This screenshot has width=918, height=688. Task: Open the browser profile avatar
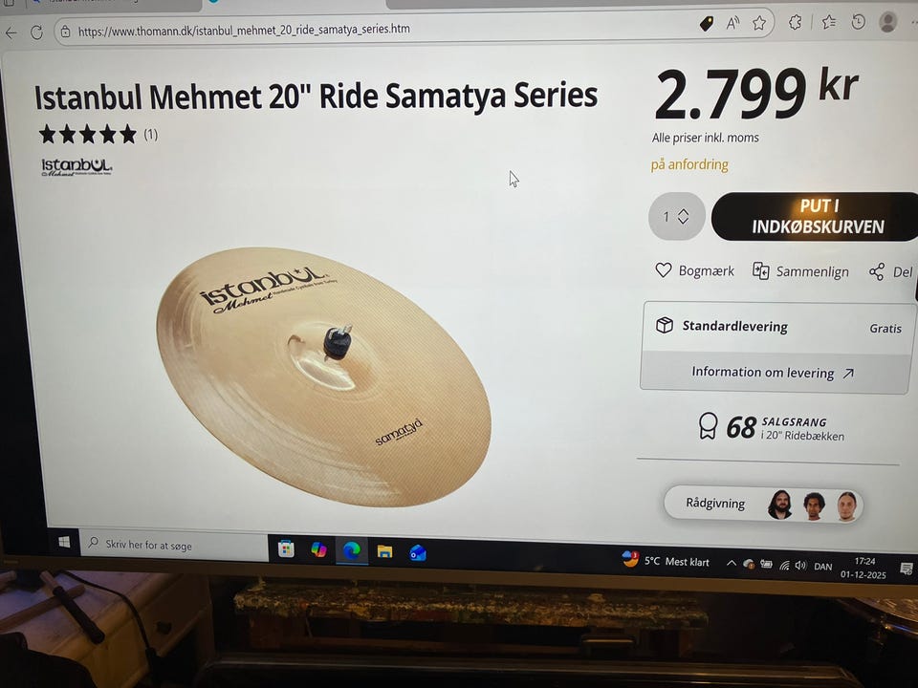[888, 22]
